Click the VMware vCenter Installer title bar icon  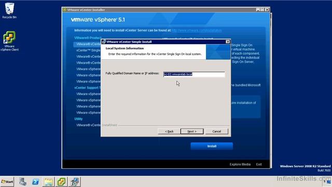[64, 10]
